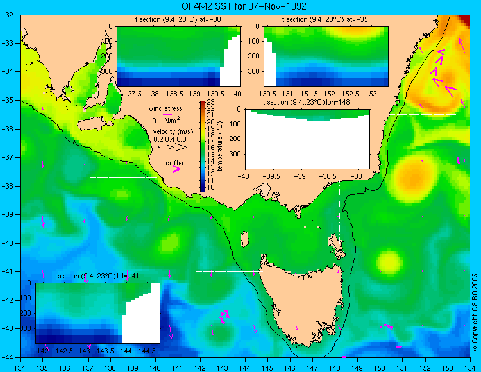Screen dimensions: 481x372
Task: Open the lat=-35 temperature section inset plot
Action: [x=326, y=56]
